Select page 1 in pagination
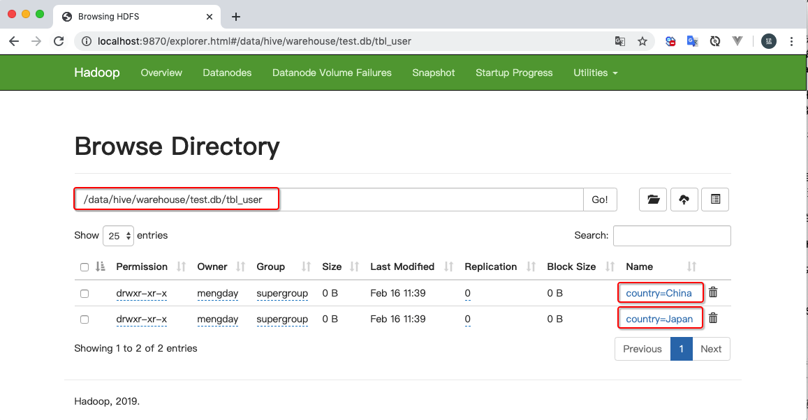Viewport: 808px width, 420px height. [x=681, y=348]
